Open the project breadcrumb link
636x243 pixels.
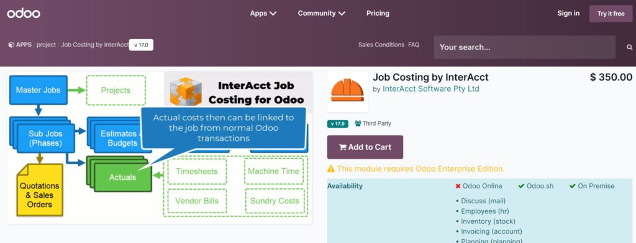tap(46, 45)
